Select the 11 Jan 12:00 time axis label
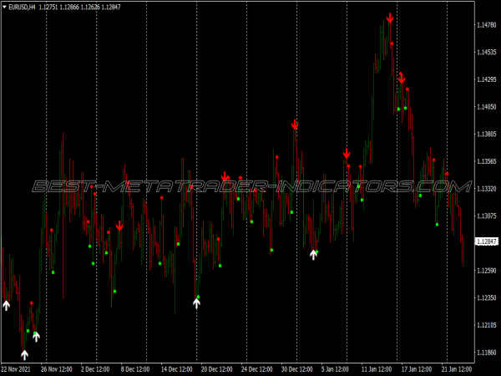This screenshot has height=376, width=501. coord(377,369)
